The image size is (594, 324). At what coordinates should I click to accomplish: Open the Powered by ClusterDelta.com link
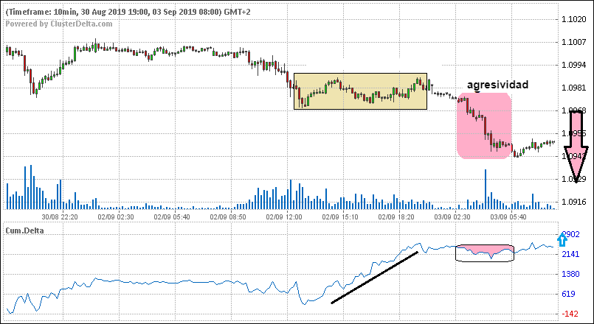click(59, 23)
